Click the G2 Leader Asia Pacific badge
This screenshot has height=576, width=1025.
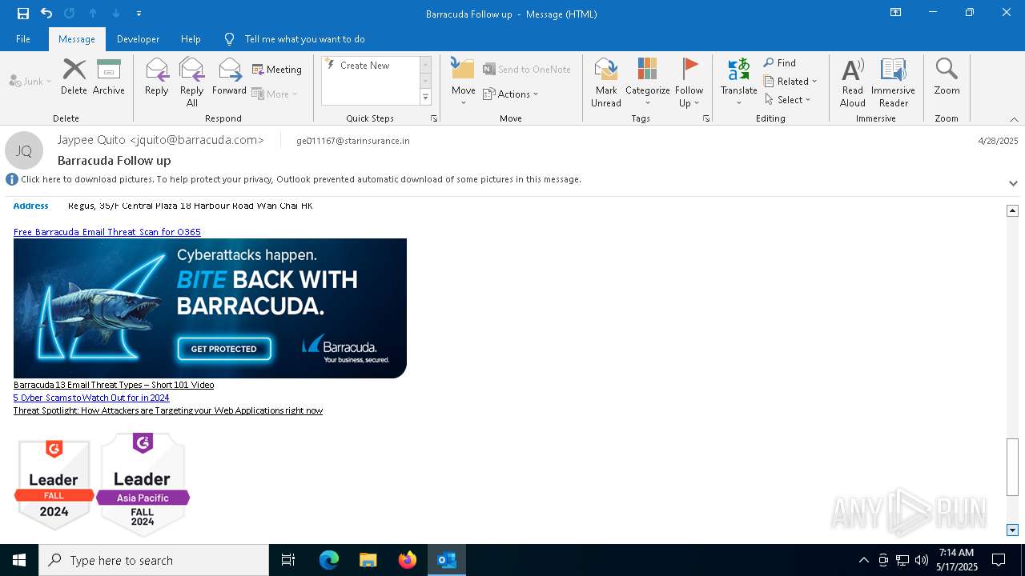pos(143,484)
